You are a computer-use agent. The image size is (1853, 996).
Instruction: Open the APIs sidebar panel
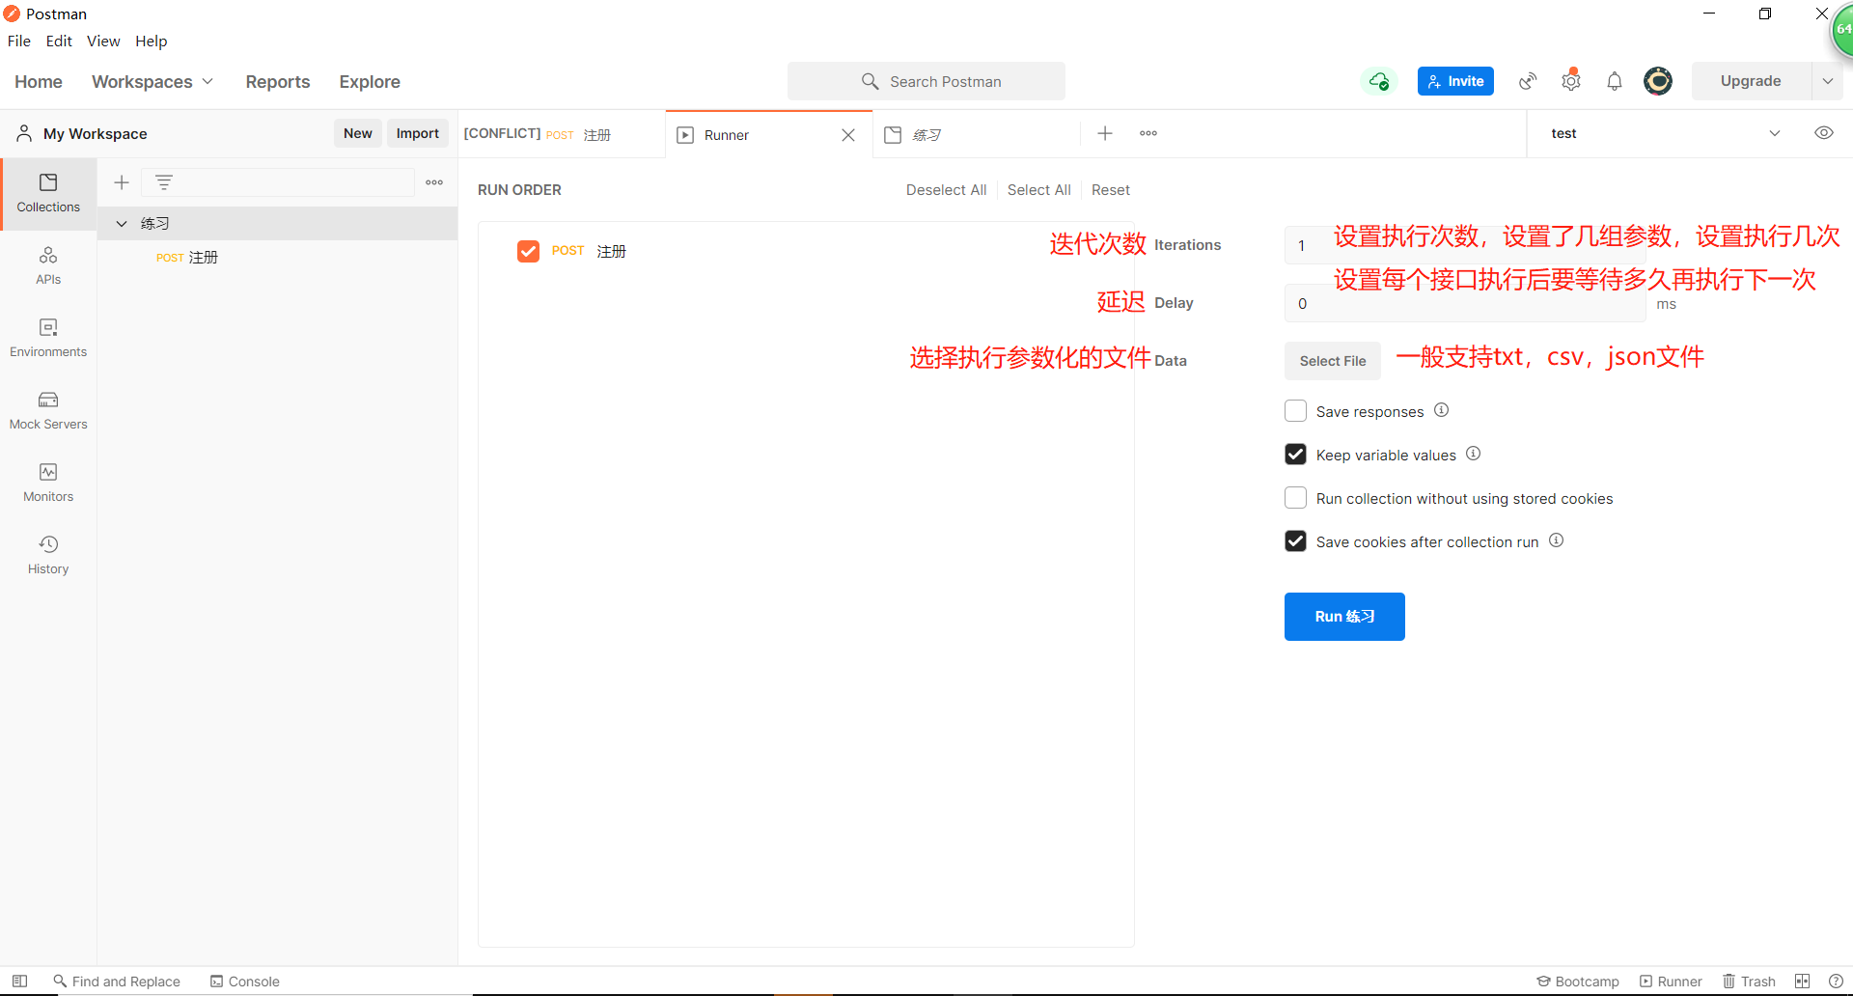48,265
